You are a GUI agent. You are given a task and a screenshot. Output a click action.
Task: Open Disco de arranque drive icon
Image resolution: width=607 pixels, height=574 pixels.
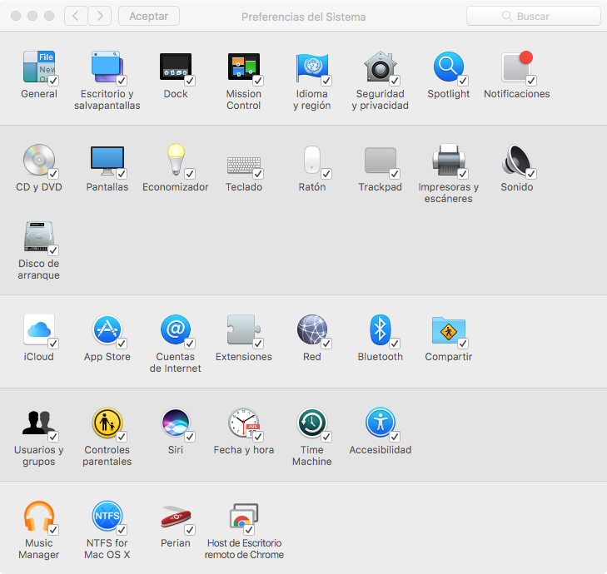[38, 236]
